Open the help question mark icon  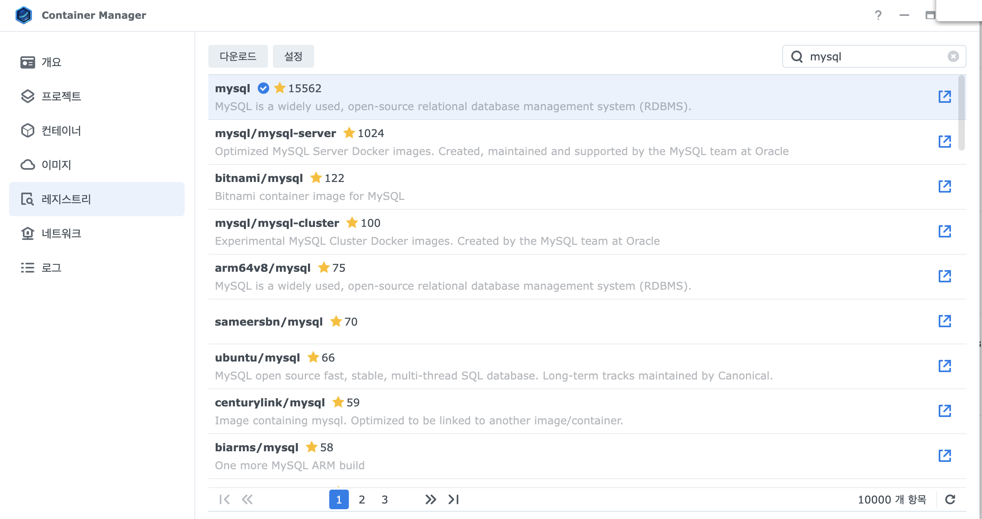pos(878,16)
